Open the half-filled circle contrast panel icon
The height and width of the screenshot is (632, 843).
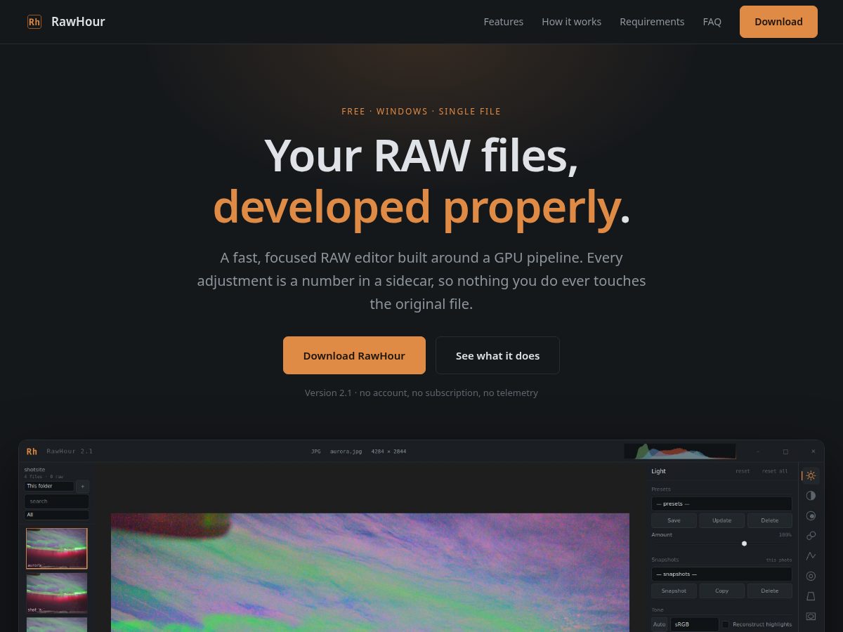coord(811,496)
